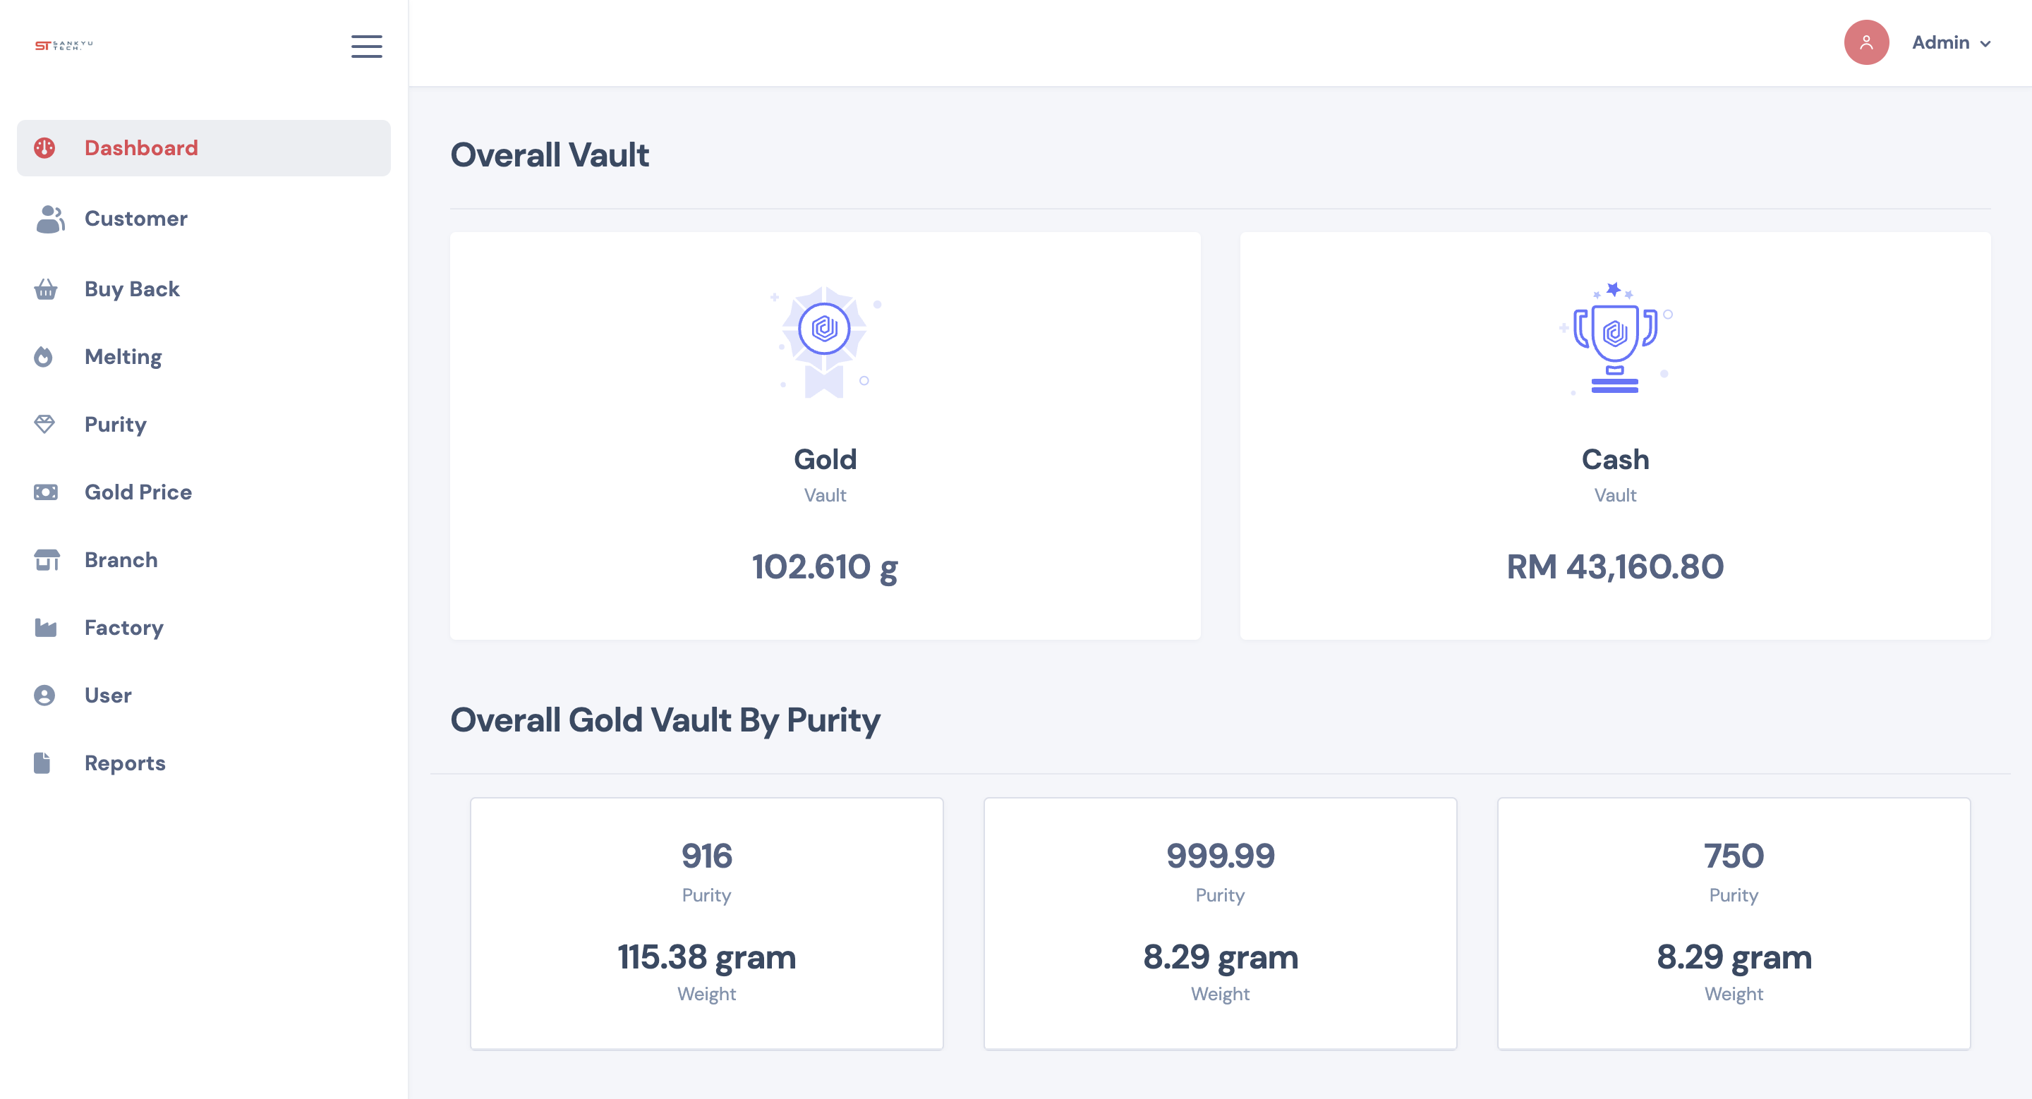Select the User profile icon in sidebar
The image size is (2032, 1099).
click(46, 695)
